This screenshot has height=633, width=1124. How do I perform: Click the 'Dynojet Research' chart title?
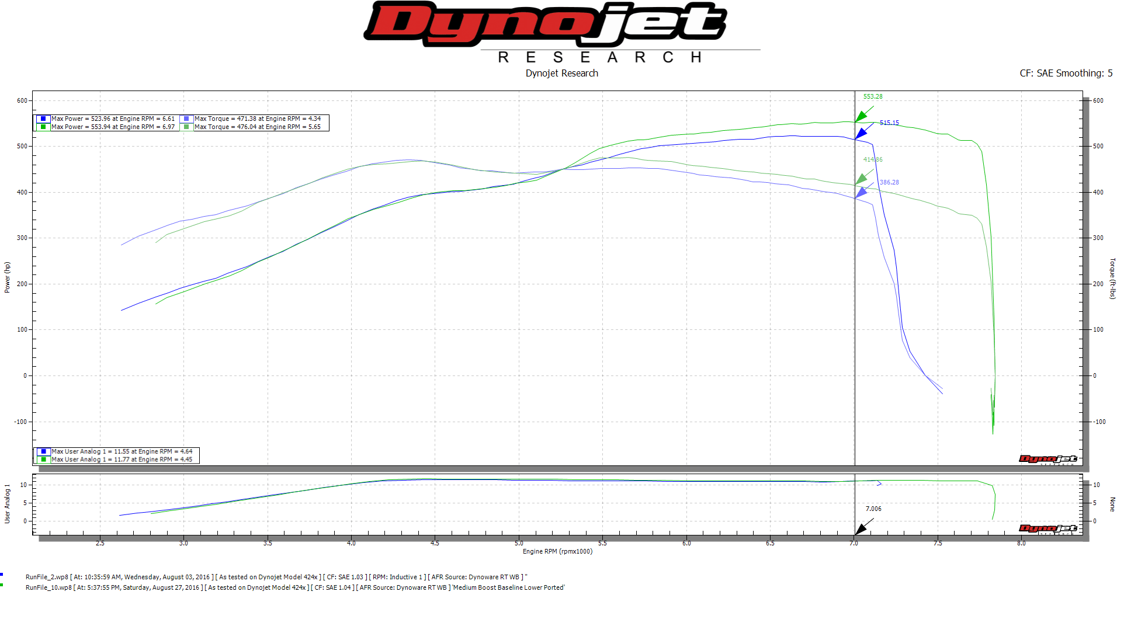tap(562, 73)
